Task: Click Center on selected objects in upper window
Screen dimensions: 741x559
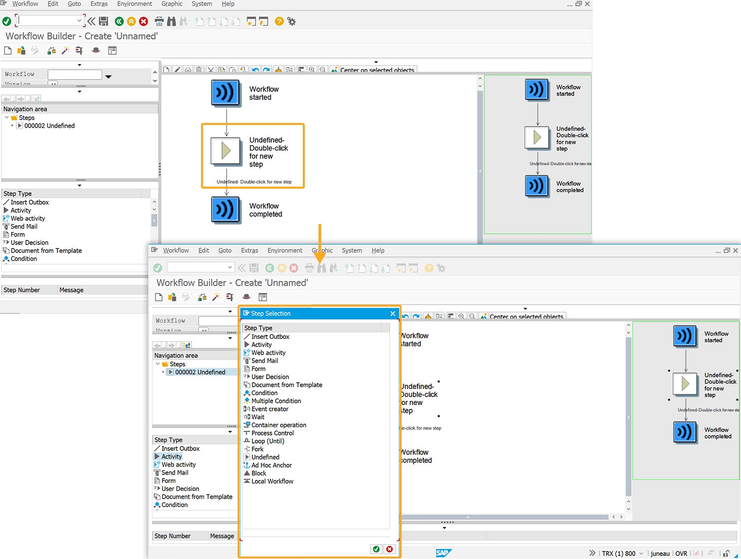Action: (377, 70)
